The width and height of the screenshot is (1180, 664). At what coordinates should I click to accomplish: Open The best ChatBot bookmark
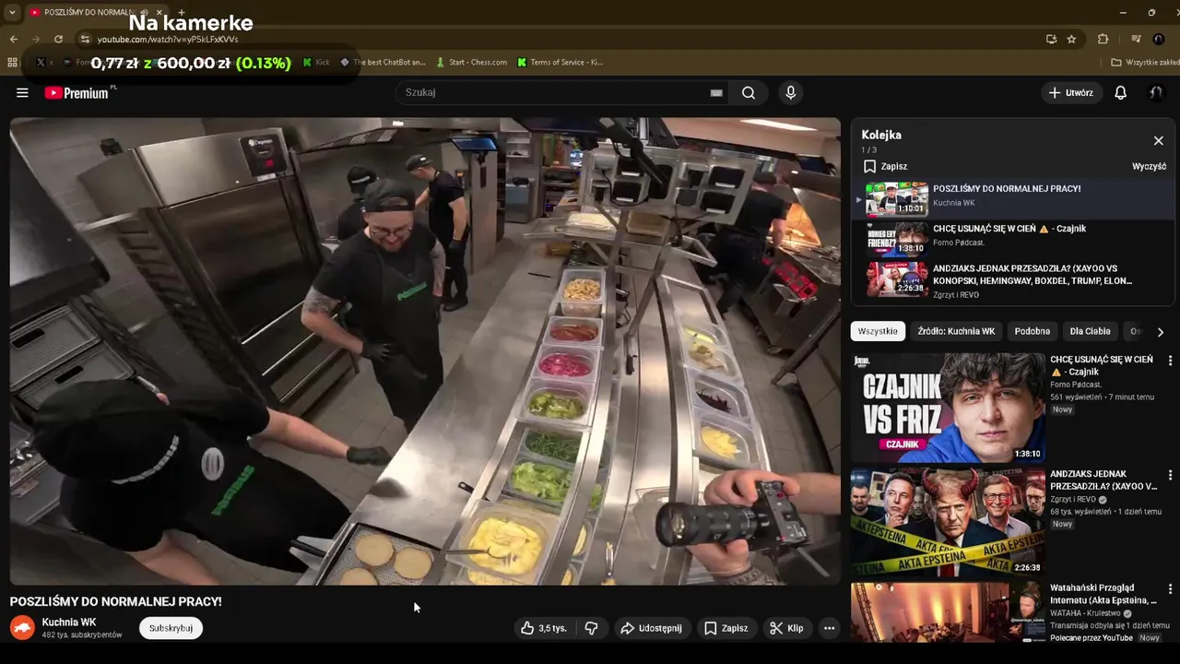tap(383, 63)
